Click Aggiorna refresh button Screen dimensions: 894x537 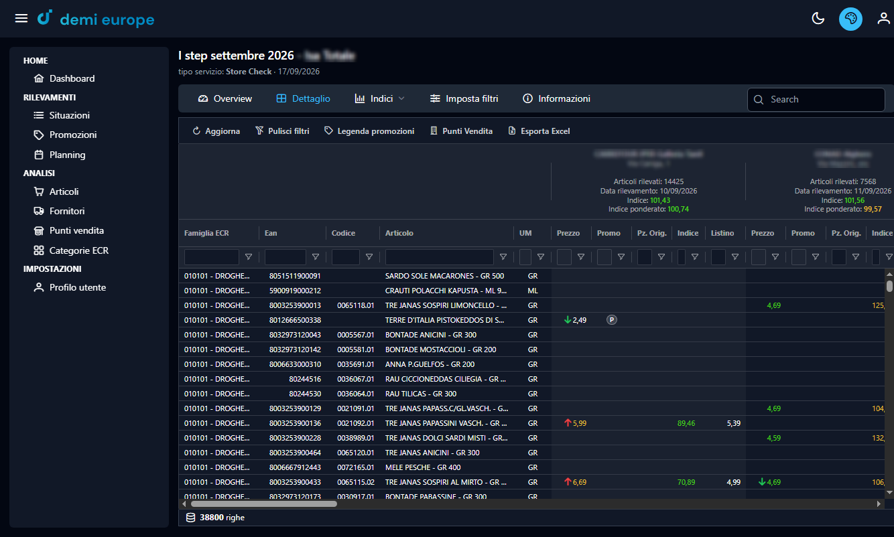click(216, 131)
